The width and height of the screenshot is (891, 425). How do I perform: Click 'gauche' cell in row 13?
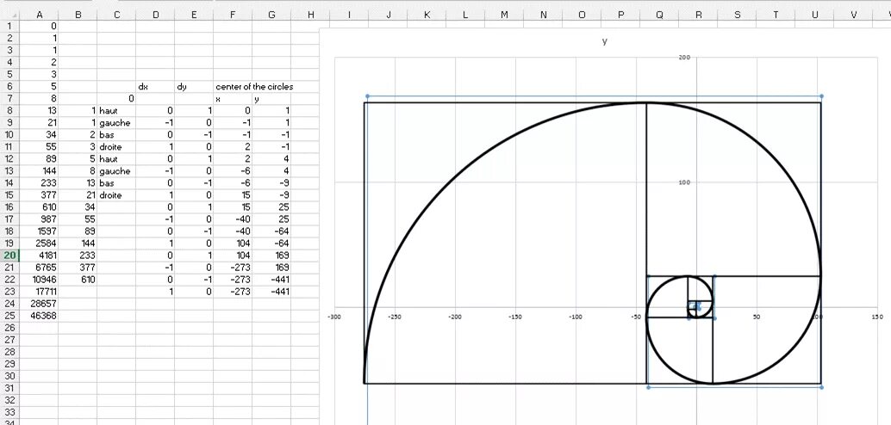[116, 171]
